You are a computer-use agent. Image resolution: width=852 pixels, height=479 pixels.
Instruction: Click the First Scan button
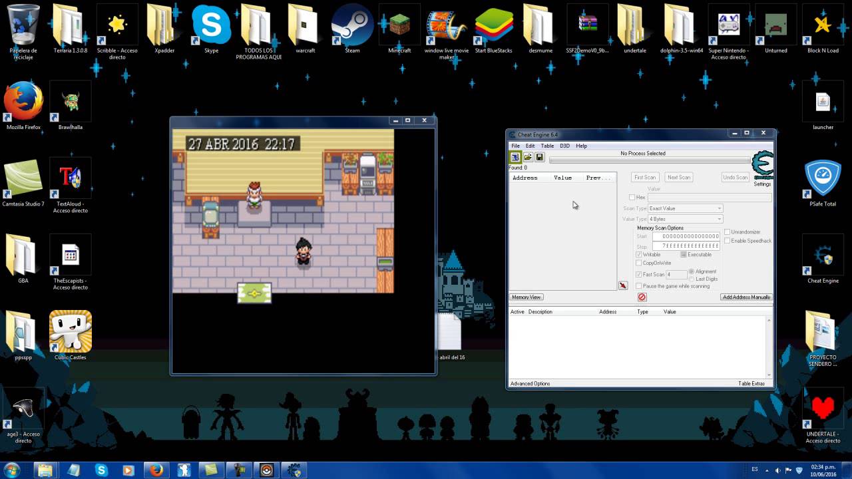645,178
